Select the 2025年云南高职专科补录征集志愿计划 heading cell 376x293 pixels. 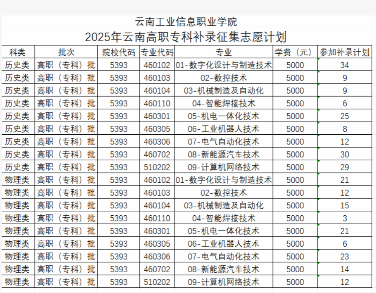click(186, 37)
